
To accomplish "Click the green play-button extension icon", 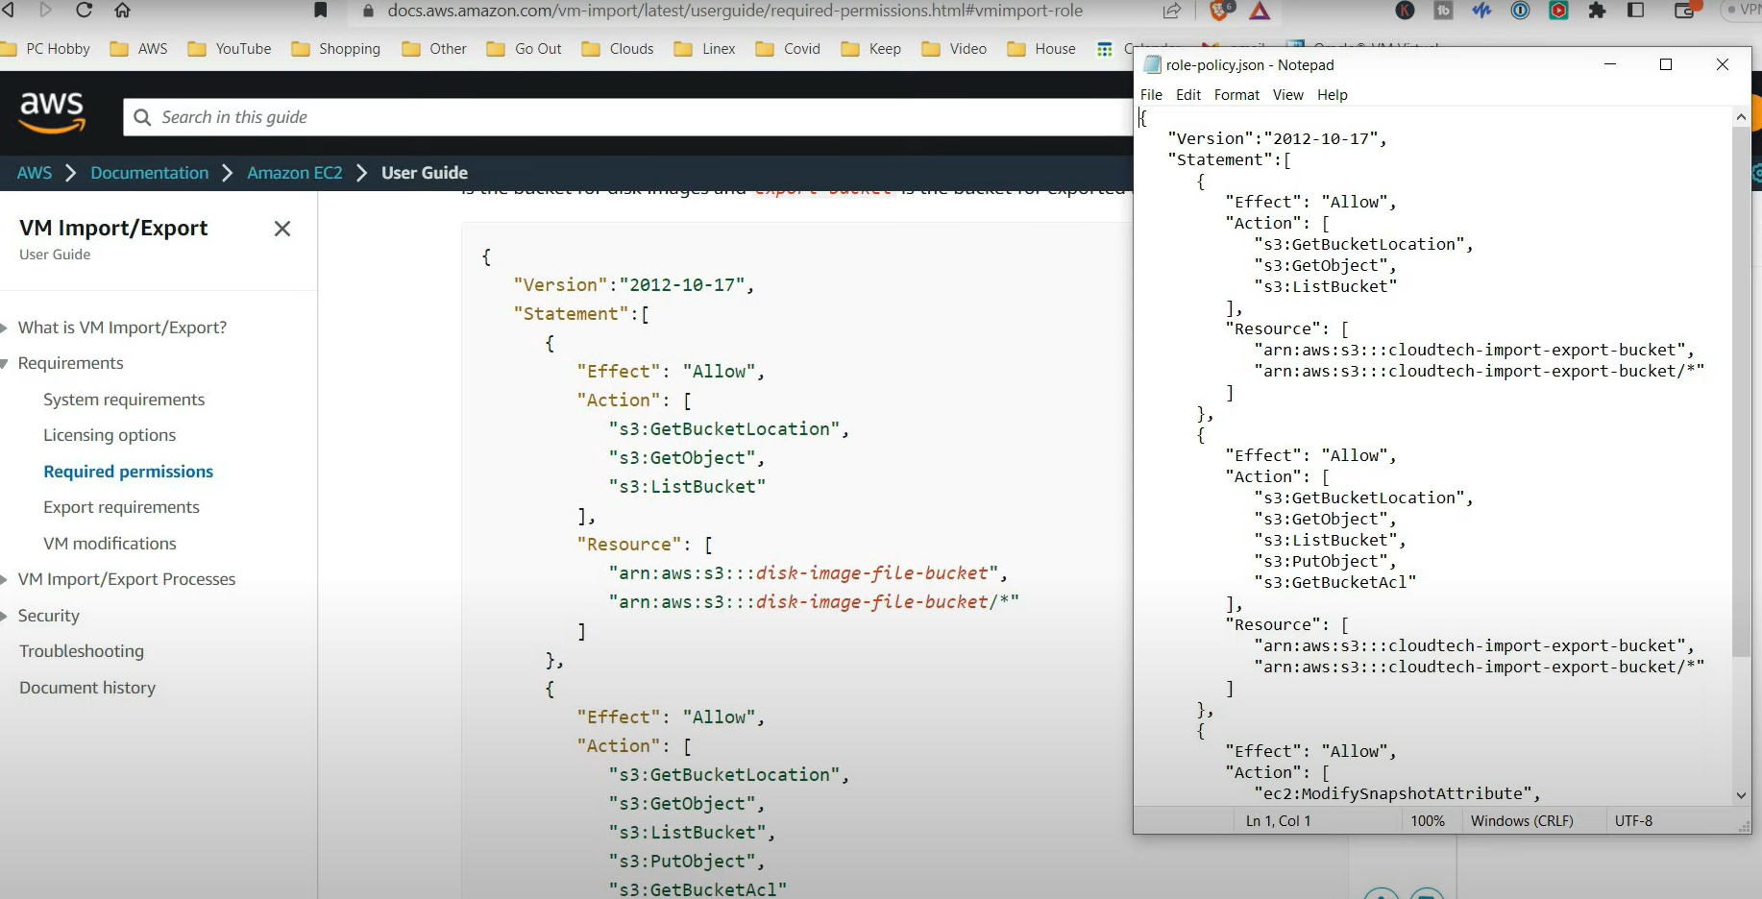I will (x=1558, y=11).
